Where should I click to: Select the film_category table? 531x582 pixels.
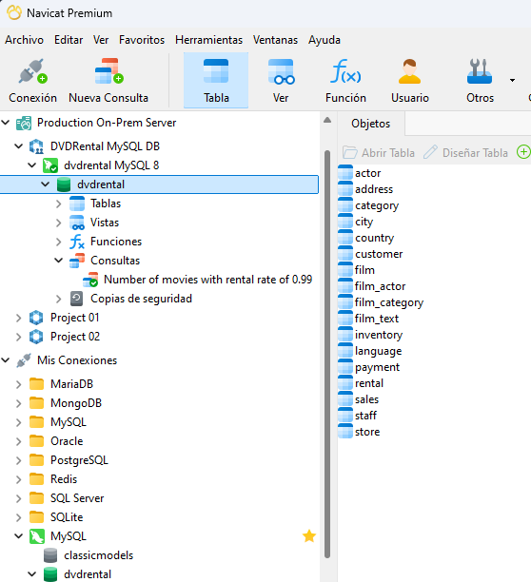point(389,302)
